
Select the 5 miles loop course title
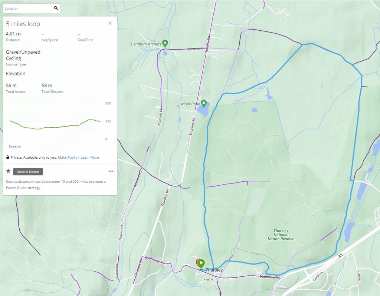[x=23, y=24]
